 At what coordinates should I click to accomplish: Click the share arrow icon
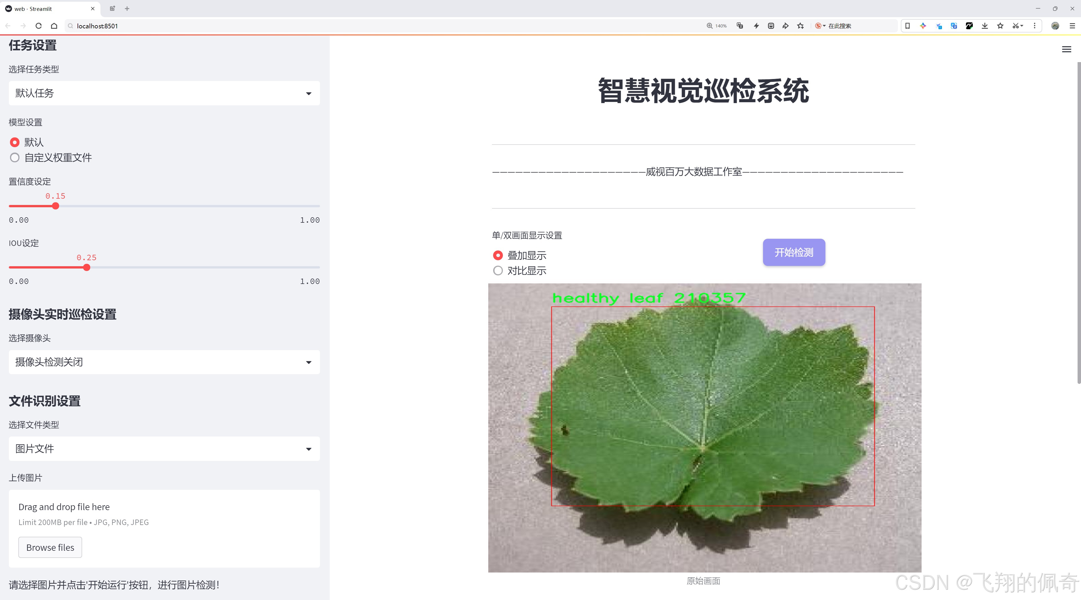(786, 26)
